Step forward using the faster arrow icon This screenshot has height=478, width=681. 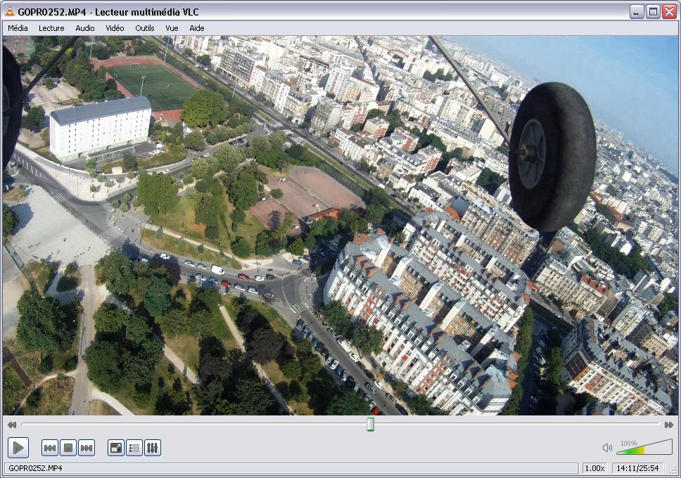pyautogui.click(x=669, y=425)
